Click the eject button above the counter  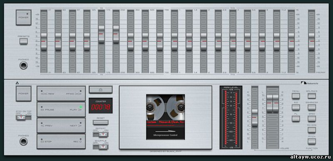pyautogui.click(x=101, y=90)
